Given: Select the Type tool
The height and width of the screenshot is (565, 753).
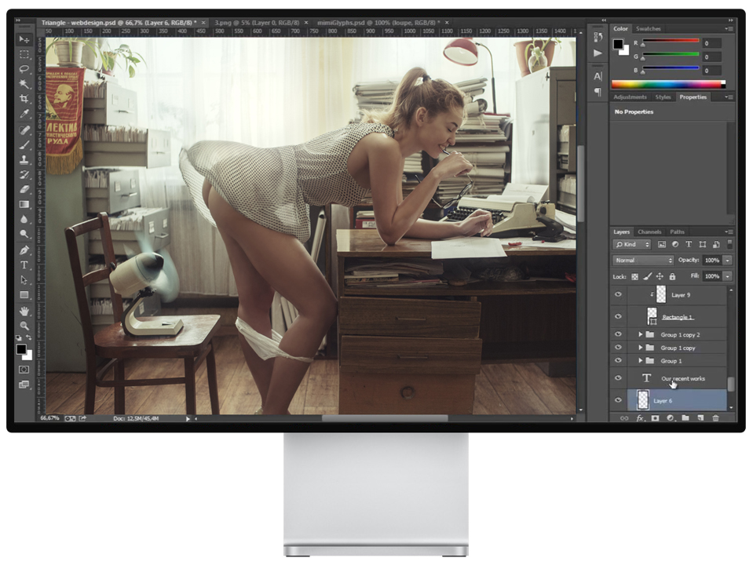Looking at the screenshot, I should point(24,265).
